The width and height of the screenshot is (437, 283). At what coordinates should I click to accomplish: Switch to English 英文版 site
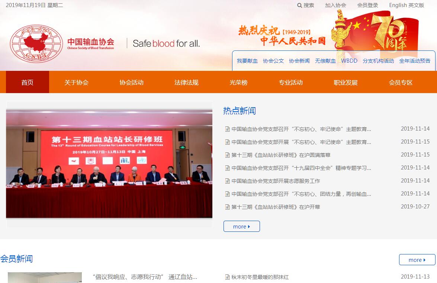(x=407, y=5)
